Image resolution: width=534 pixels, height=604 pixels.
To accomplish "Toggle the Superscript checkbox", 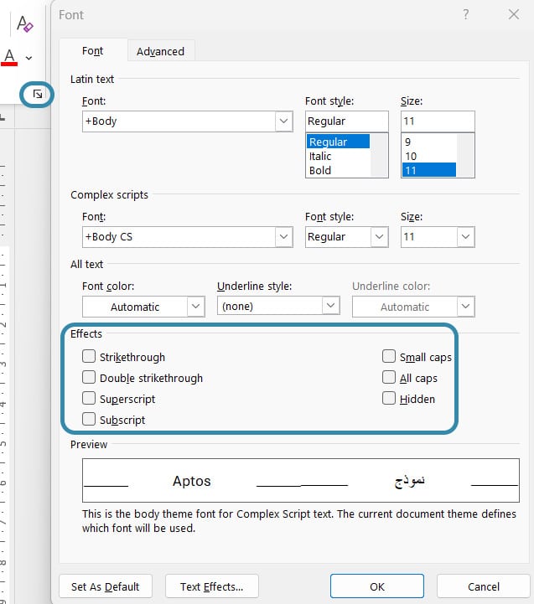I will pos(89,399).
